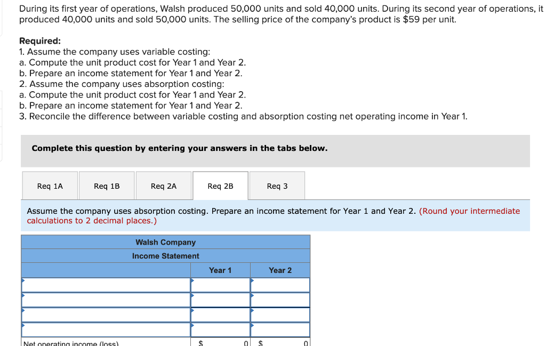Switch to the Req 1A tab
This screenshot has height=346, width=546.
point(50,186)
